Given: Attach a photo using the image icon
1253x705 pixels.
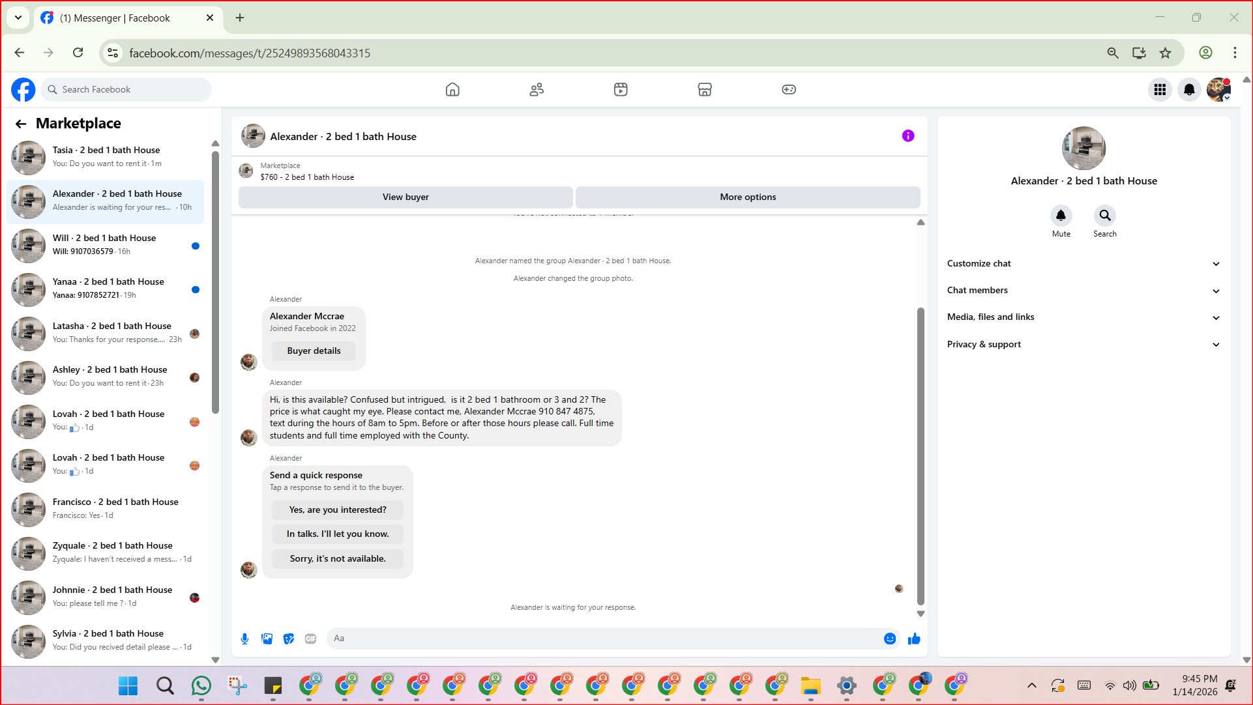Looking at the screenshot, I should (267, 639).
